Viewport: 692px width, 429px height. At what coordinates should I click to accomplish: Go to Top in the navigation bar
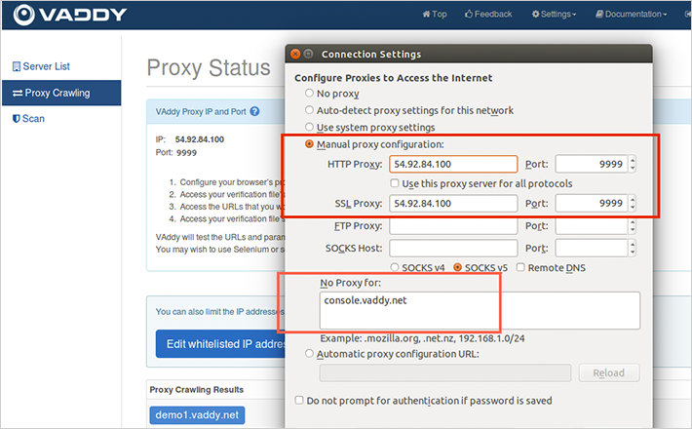tap(435, 14)
